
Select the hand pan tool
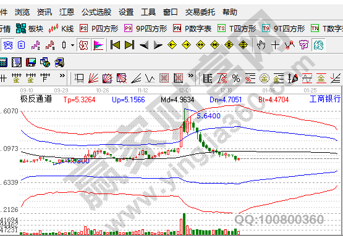point(261,45)
